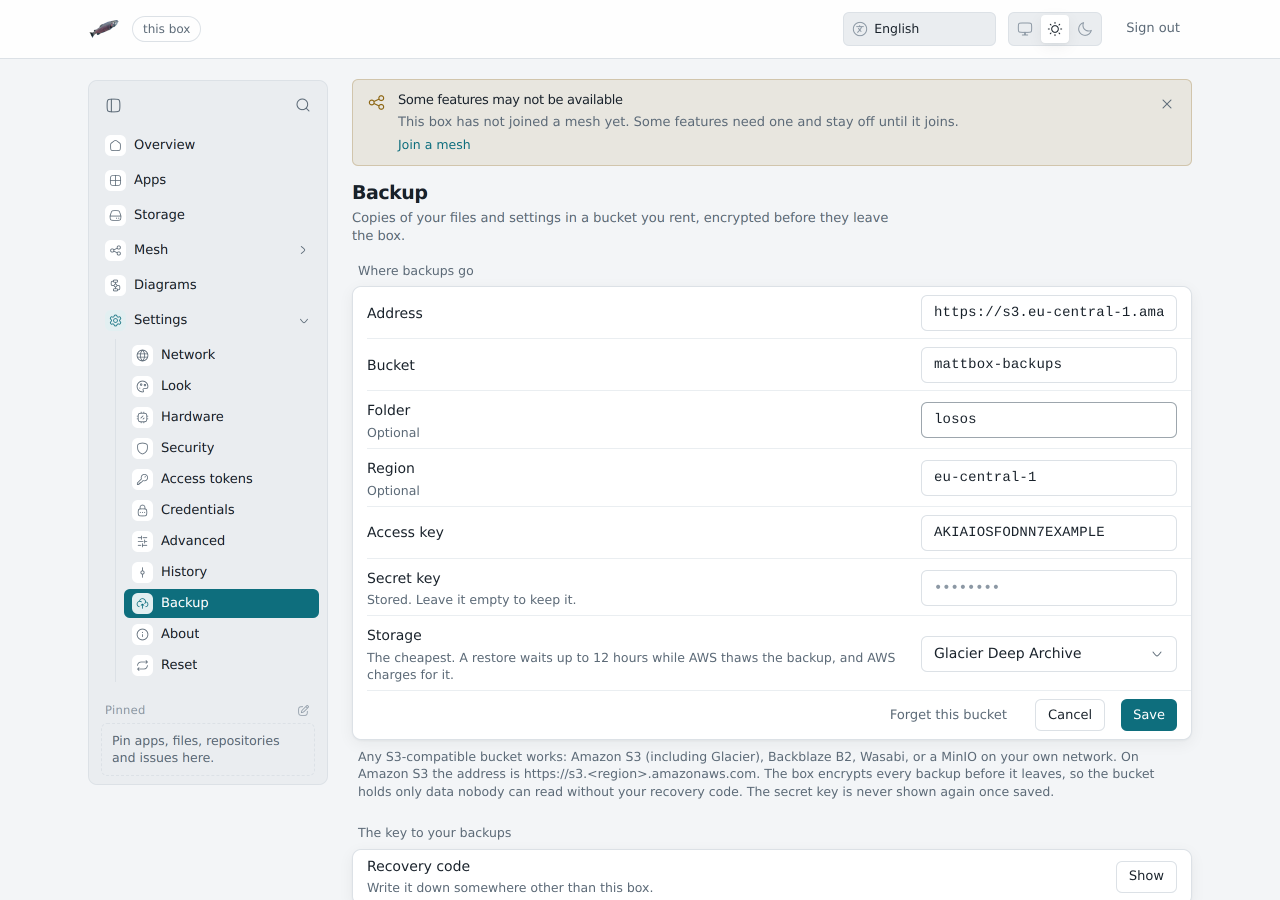Switch to dark theme mode

tap(1084, 29)
